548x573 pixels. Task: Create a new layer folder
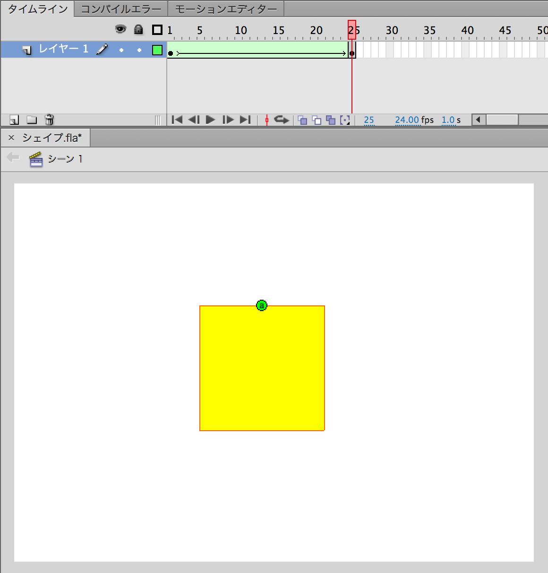[32, 120]
